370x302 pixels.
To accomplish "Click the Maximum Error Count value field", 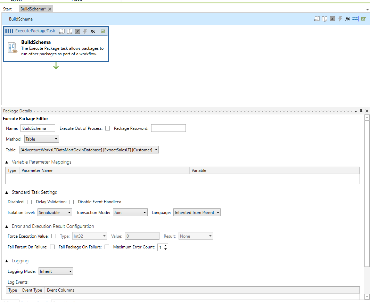I will 161,247.
